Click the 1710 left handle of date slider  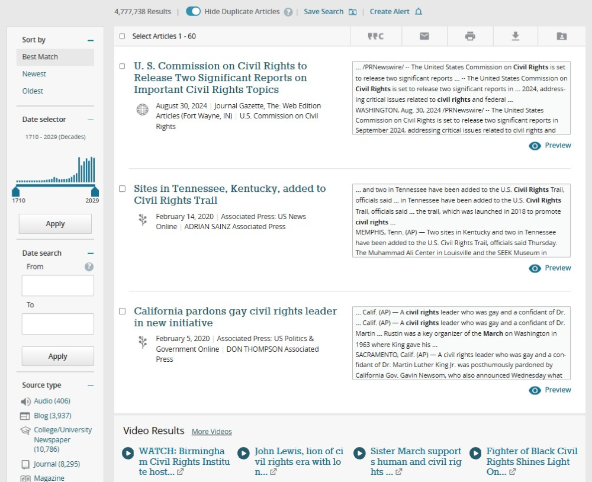[16, 191]
